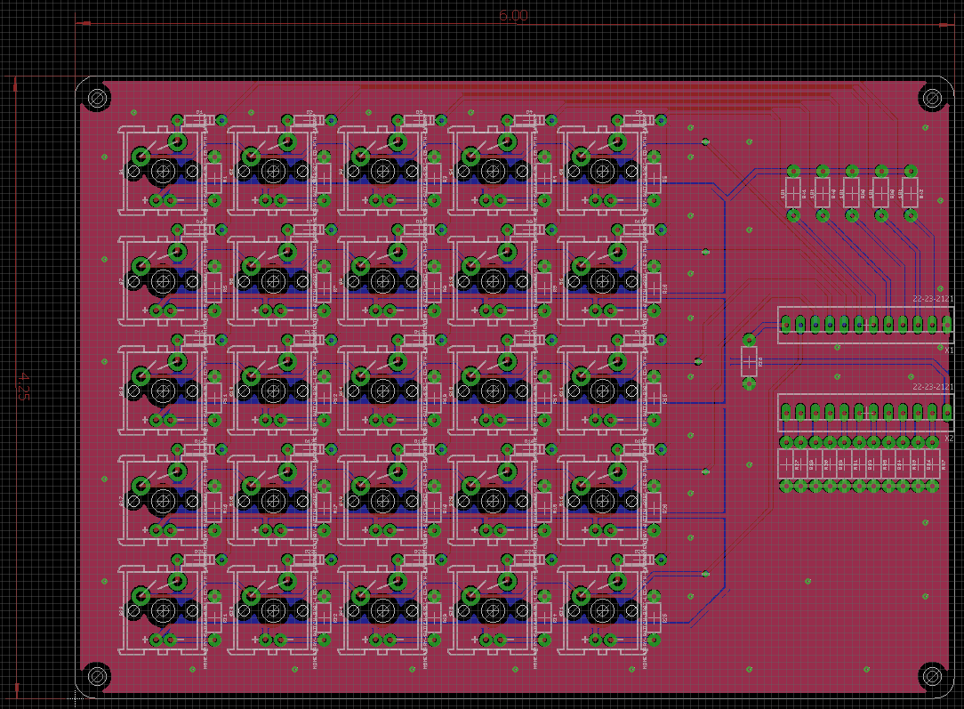This screenshot has height=709, width=964.
Task: Click the 22-23-2121 label above connector X2
Action: click(930, 387)
